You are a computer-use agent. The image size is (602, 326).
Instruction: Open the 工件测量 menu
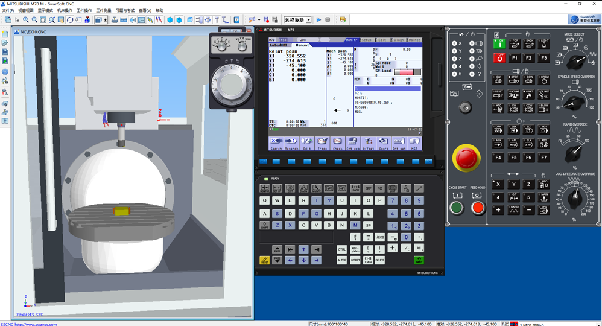click(x=104, y=11)
